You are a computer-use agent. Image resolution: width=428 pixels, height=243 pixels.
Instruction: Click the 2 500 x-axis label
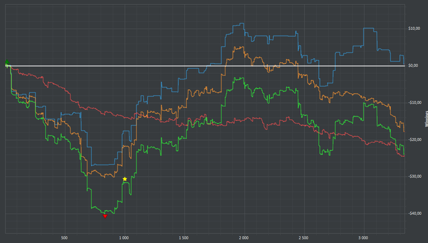coord(303,238)
